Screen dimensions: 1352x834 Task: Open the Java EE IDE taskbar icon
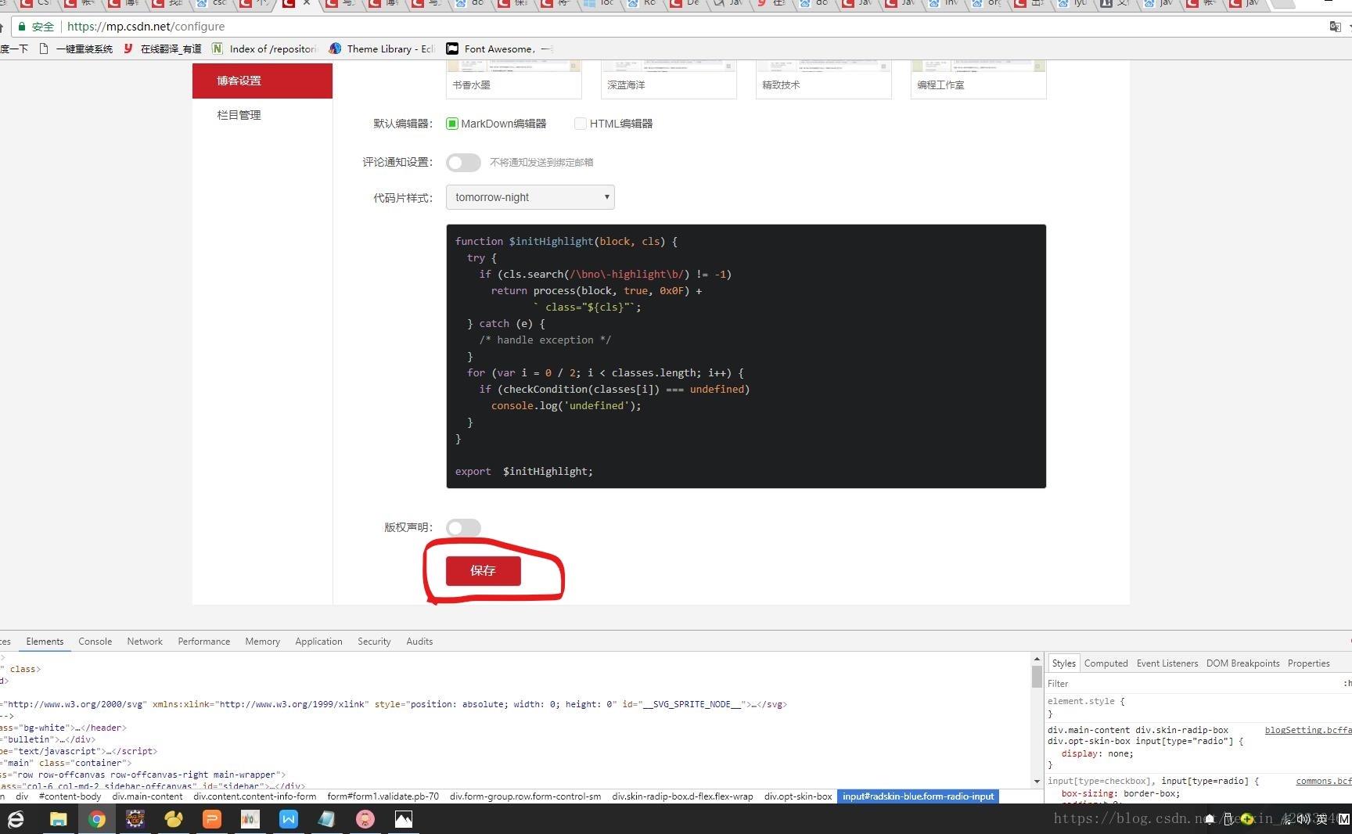point(135,819)
